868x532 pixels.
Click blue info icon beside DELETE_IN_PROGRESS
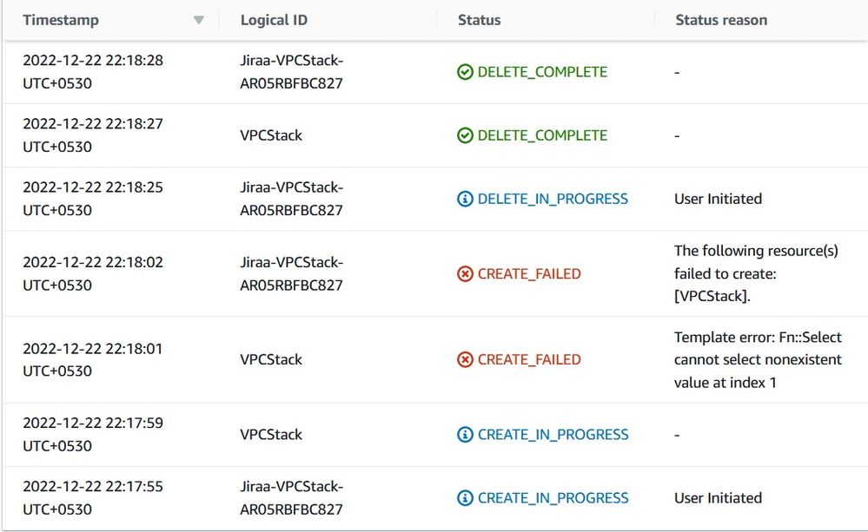[x=465, y=199]
